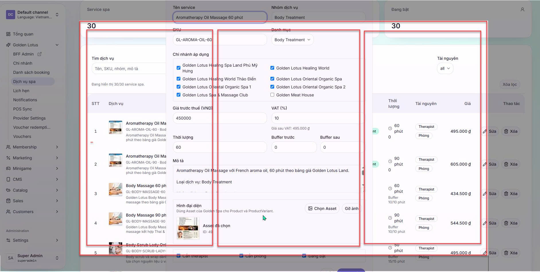540x272 pixels.
Task: Open Lịch hẹn in the sidebar
Action: click(21, 91)
